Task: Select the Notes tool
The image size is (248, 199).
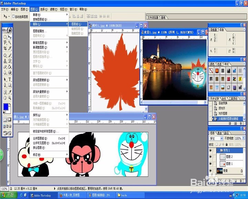Action: coord(5,92)
